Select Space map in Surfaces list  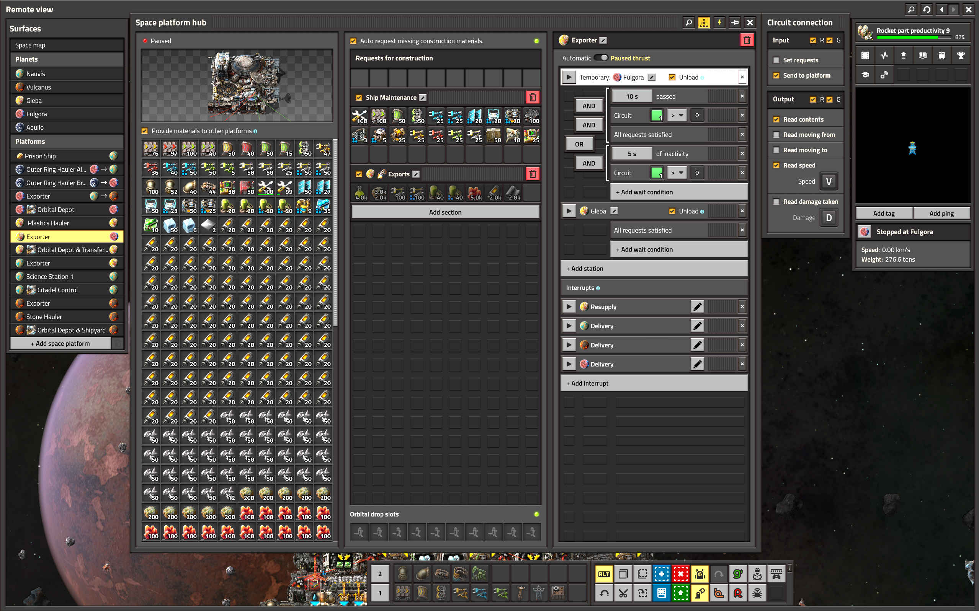coord(67,45)
